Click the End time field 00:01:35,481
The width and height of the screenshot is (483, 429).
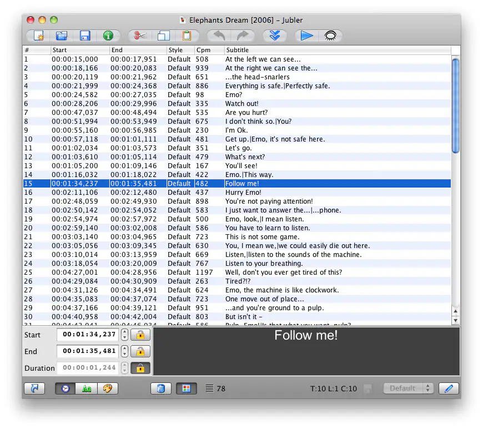(88, 351)
